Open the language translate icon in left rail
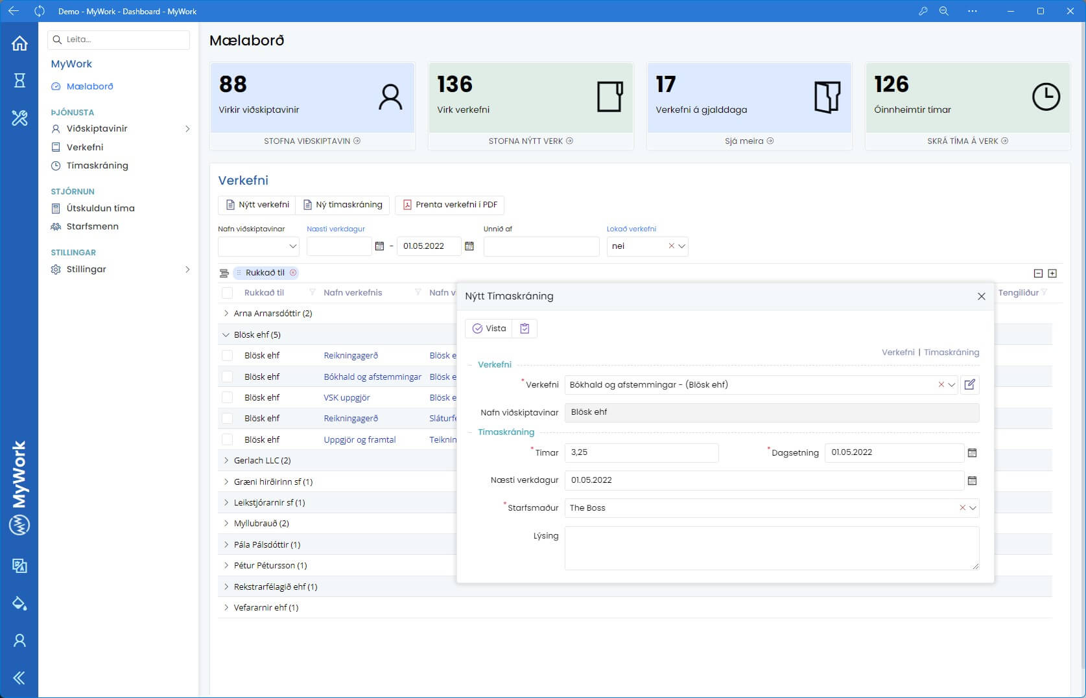The width and height of the screenshot is (1086, 698). tap(19, 566)
